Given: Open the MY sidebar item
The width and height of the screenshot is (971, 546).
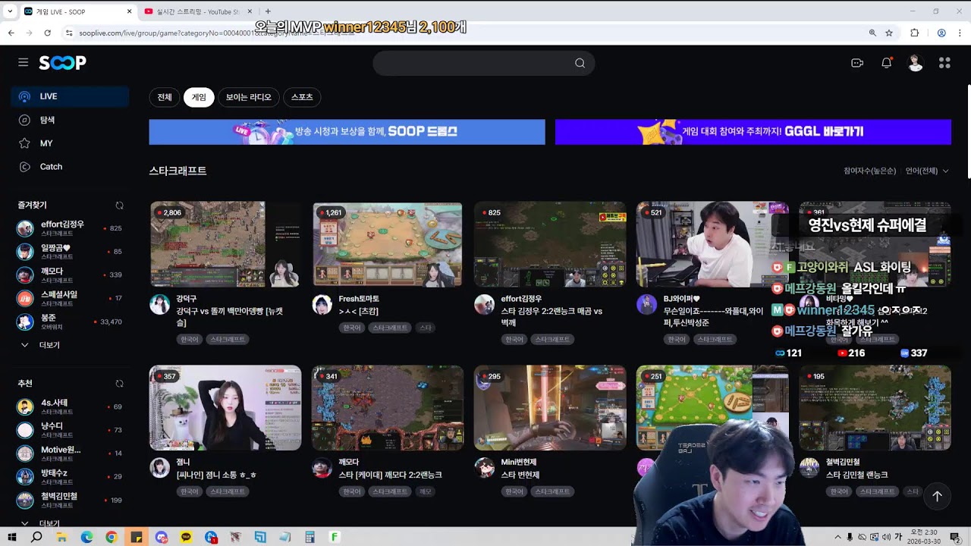Looking at the screenshot, I should [x=70, y=143].
